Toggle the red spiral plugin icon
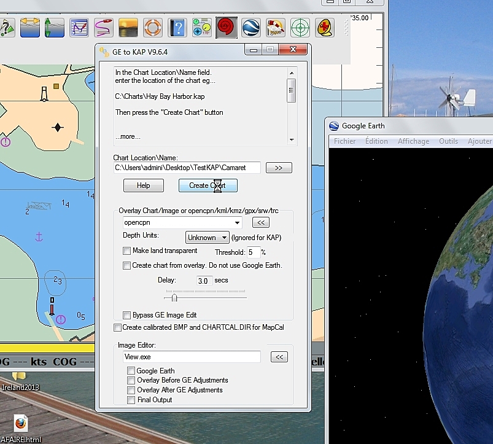 click(x=227, y=28)
